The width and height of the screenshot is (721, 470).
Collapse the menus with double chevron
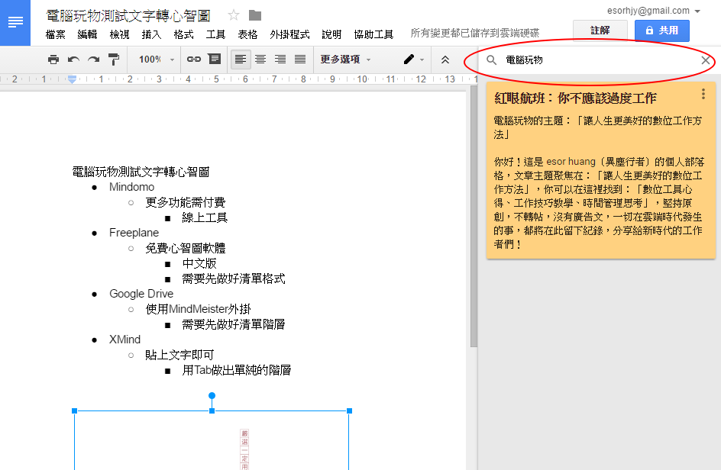(x=445, y=60)
